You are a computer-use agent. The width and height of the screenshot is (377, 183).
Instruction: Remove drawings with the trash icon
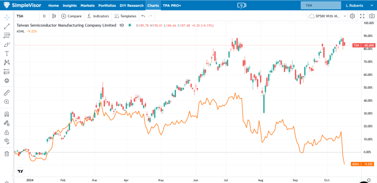[7, 154]
